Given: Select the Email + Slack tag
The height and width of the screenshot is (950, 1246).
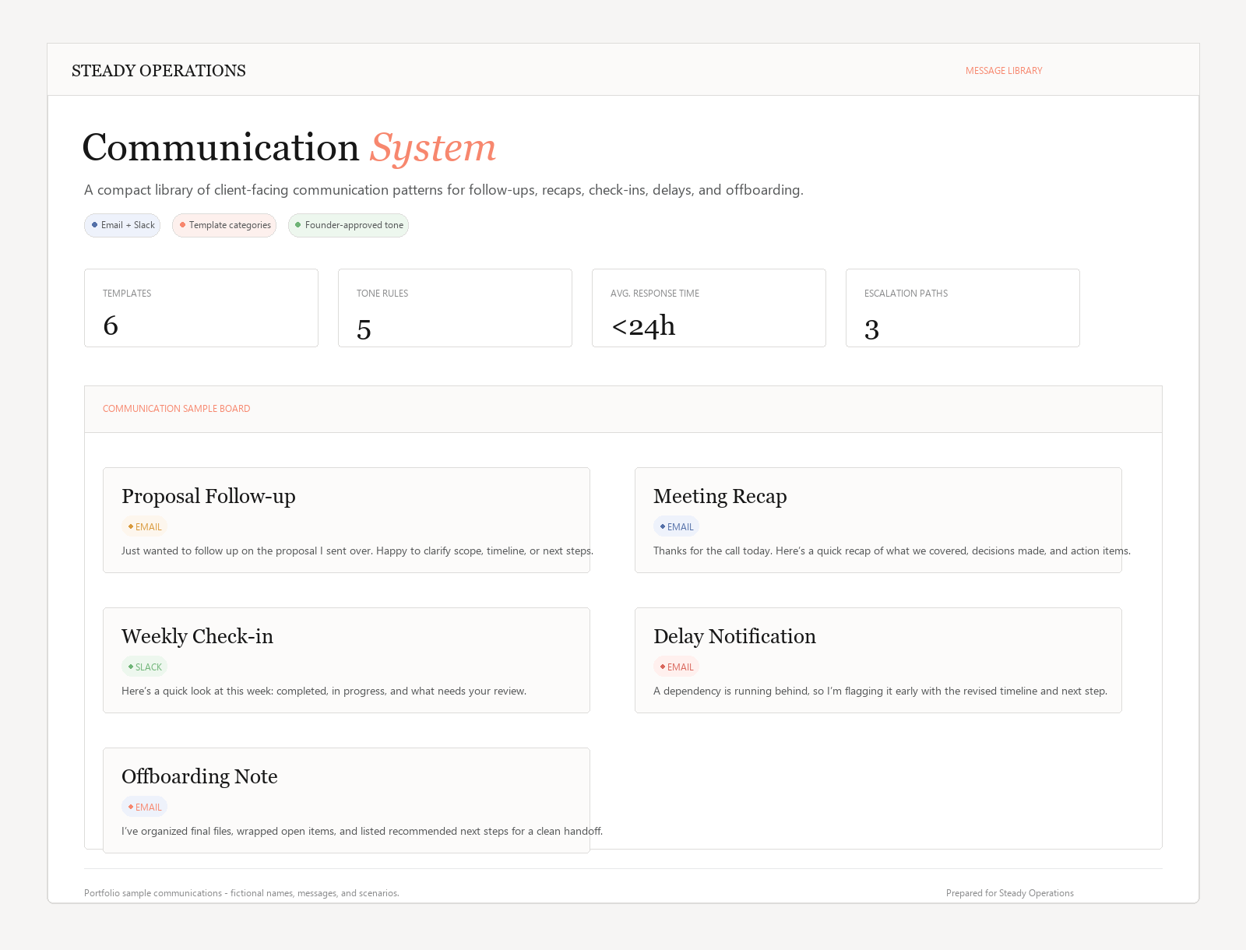Looking at the screenshot, I should pos(122,225).
